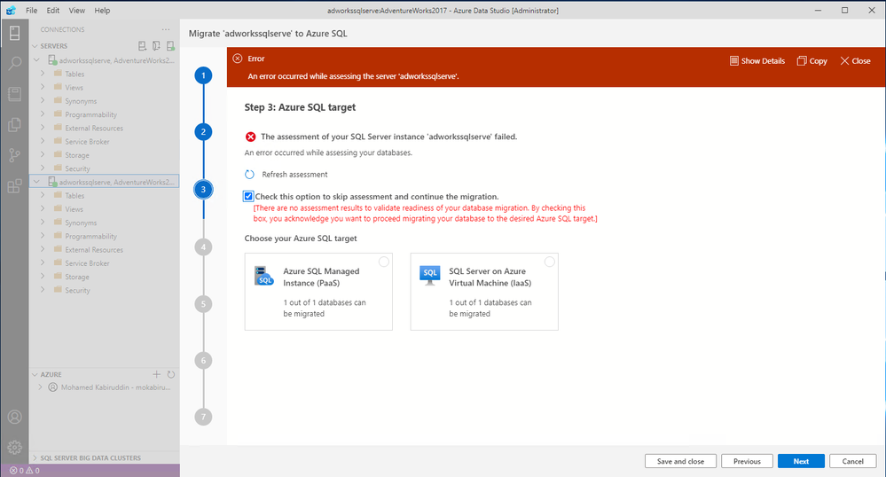
Task: Add an Azure account with plus icon
Action: [156, 374]
